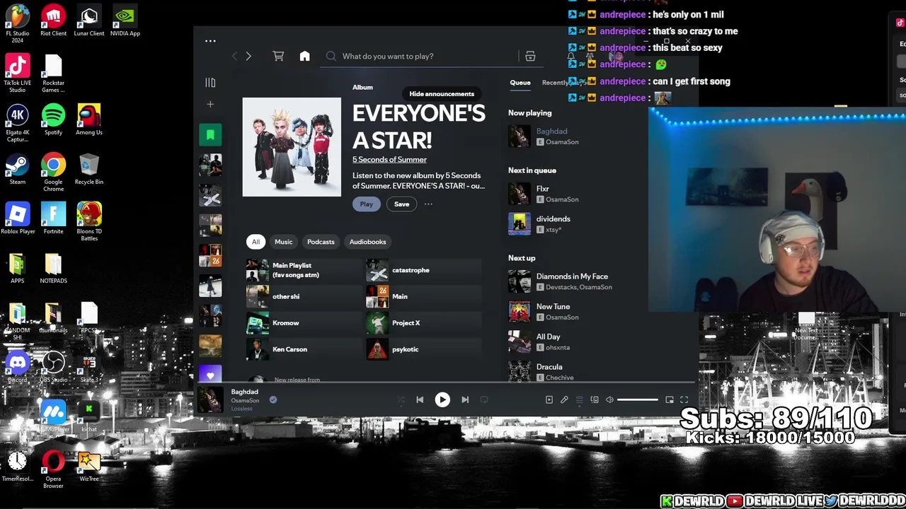Toggle shuffle in the player bar
The image size is (906, 509).
point(401,400)
